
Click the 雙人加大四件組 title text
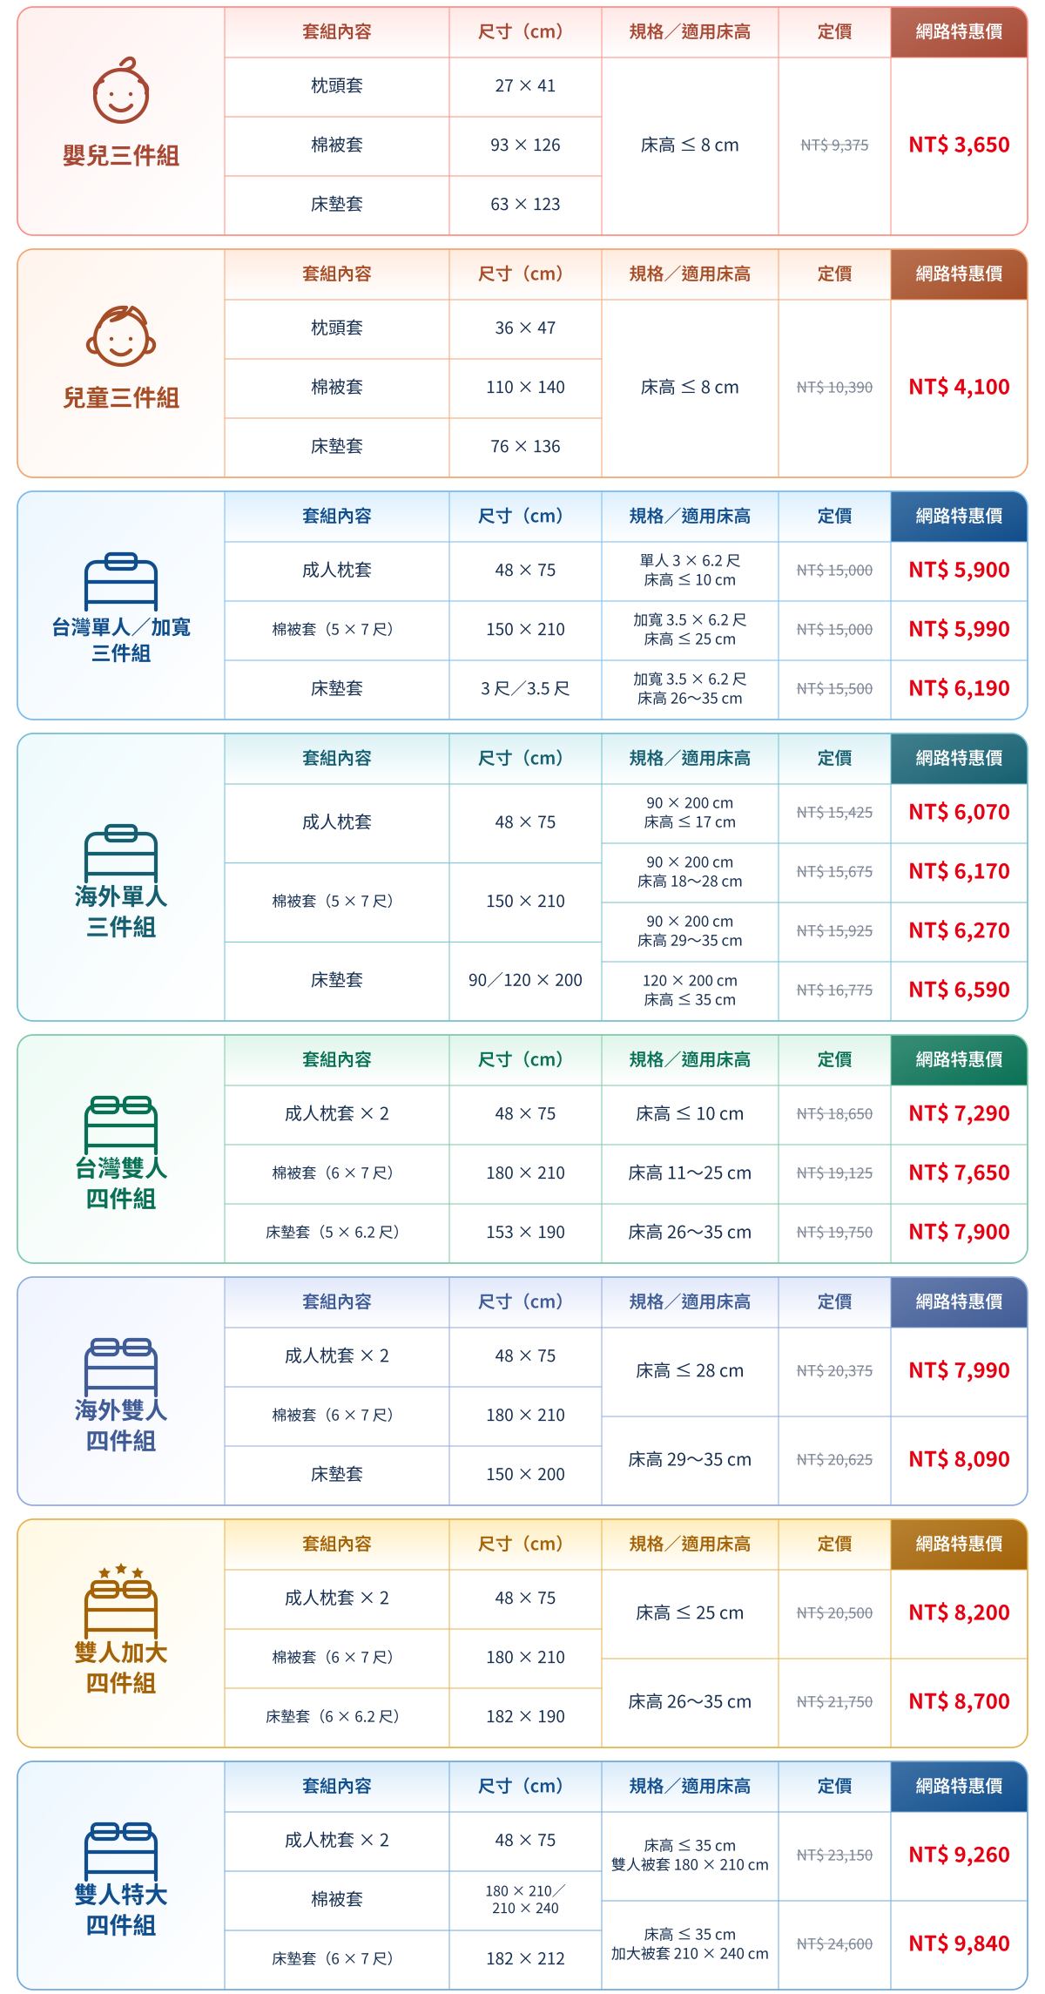pos(121,1668)
